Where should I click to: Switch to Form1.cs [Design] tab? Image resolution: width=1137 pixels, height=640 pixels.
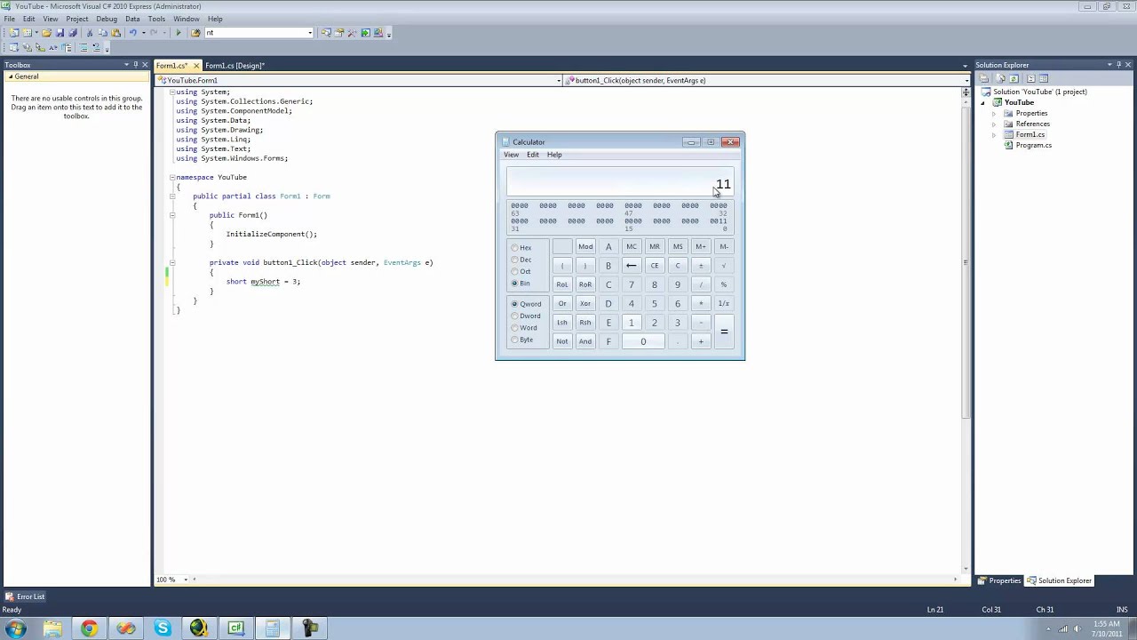pos(235,66)
